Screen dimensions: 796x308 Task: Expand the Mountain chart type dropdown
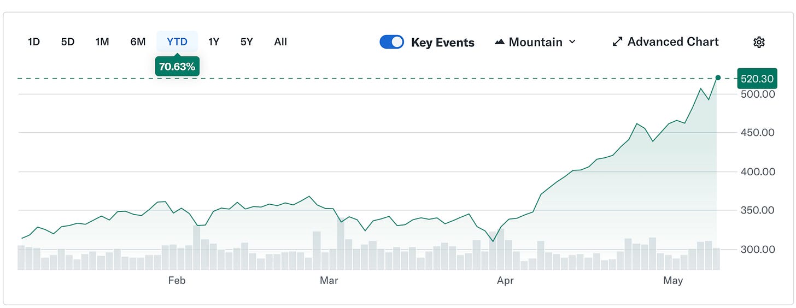535,42
